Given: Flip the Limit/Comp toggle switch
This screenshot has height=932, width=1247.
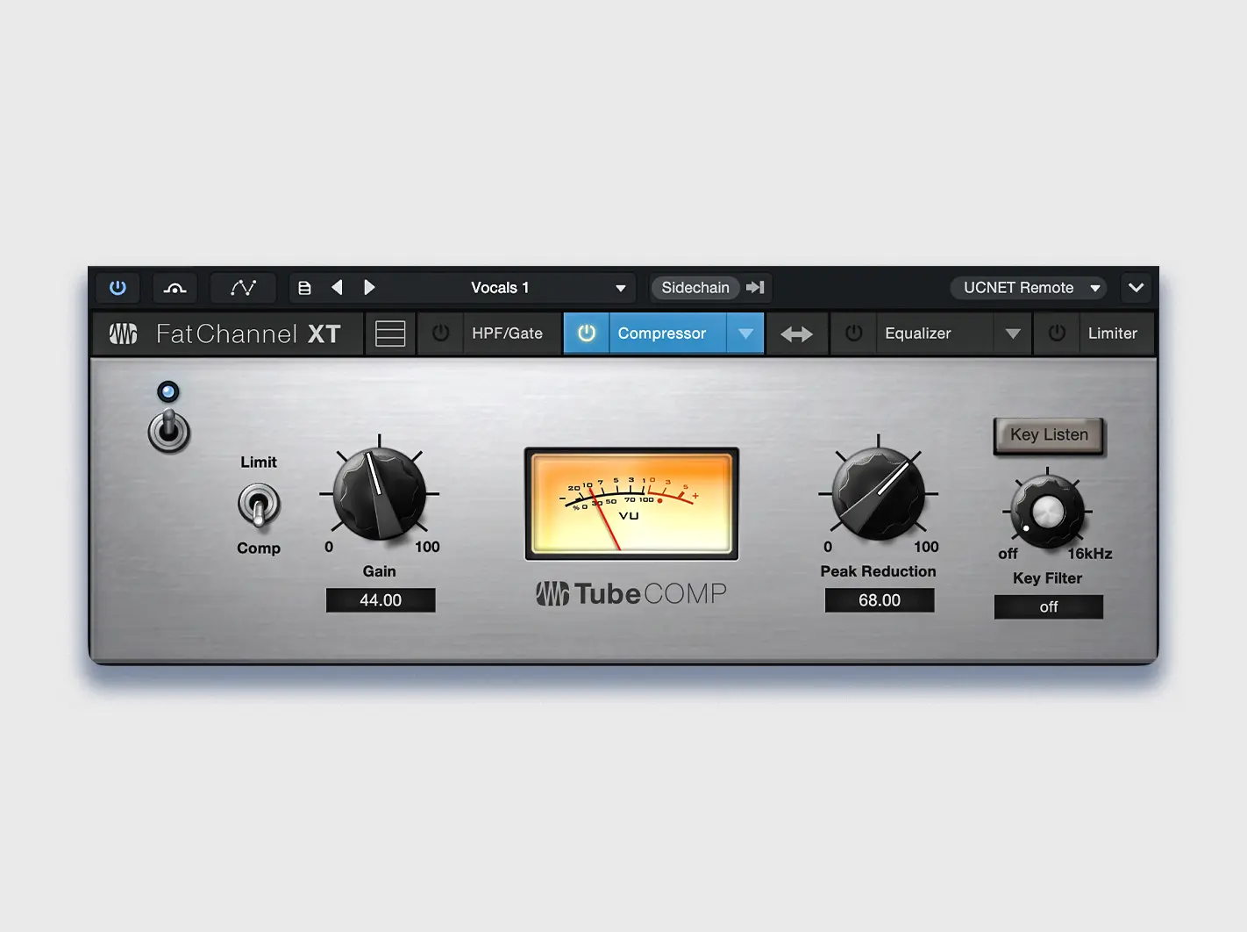Looking at the screenshot, I should (x=259, y=506).
